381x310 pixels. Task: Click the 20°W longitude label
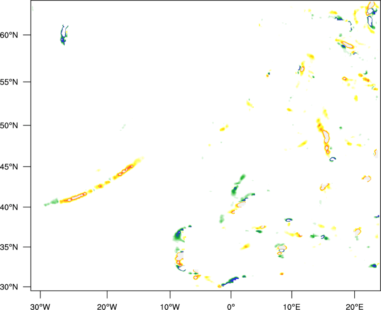pos(107,307)
